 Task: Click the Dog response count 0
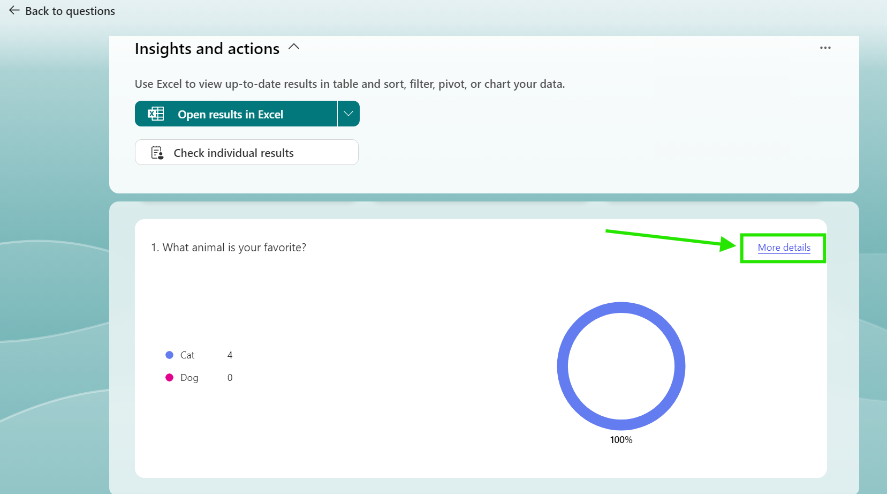click(230, 378)
